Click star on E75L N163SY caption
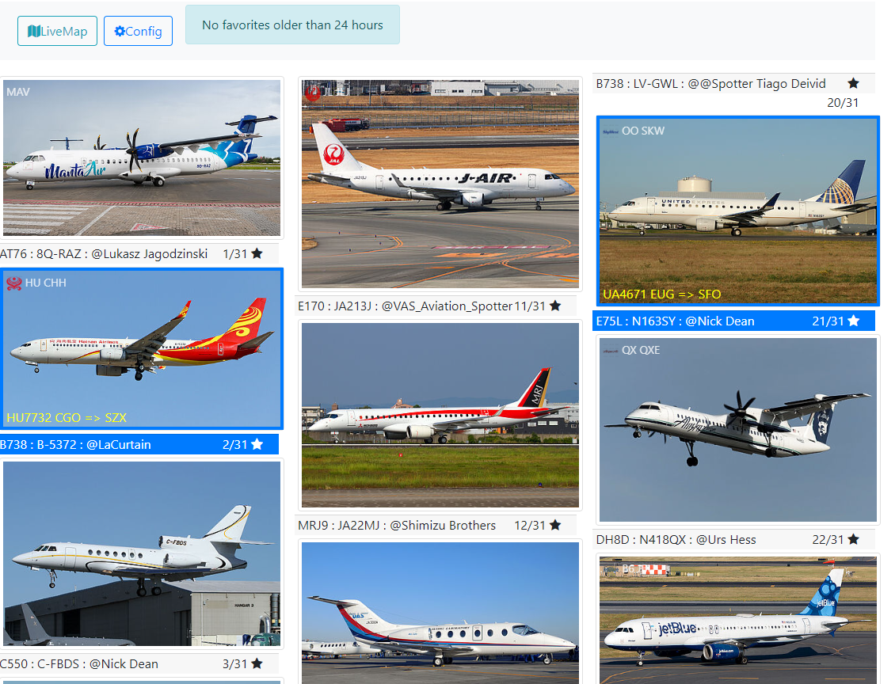This screenshot has width=895, height=684. (x=853, y=321)
